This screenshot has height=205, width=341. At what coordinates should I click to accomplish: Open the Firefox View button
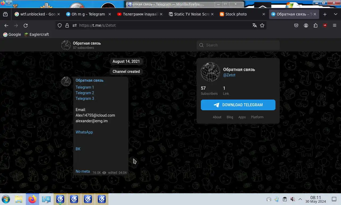[5, 14]
